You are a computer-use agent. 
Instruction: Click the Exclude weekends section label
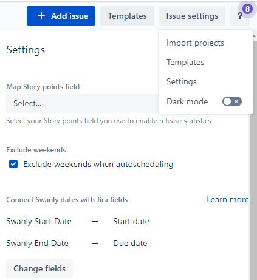(x=36, y=150)
